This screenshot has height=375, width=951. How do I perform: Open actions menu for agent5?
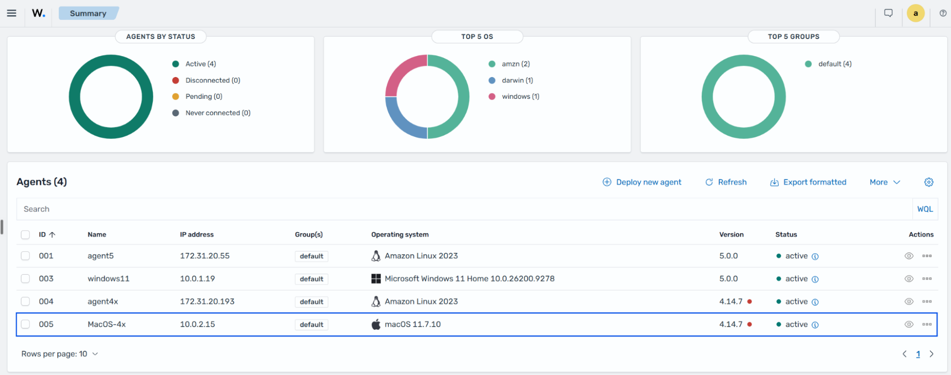(927, 256)
